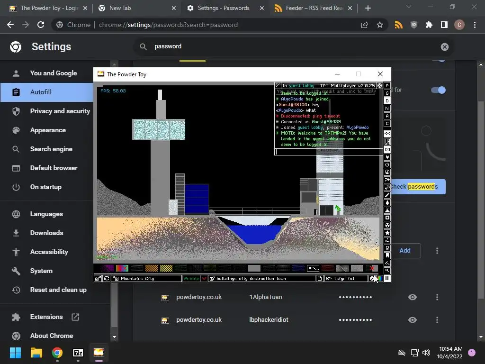485x364 pixels.
Task: Select the Walls menu section brick icon
Action: pos(387,149)
